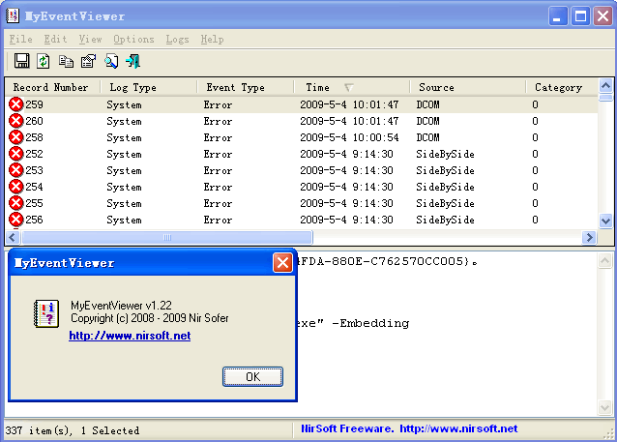Sort by Category column header
Image resolution: width=617 pixels, height=442 pixels.
(562, 87)
